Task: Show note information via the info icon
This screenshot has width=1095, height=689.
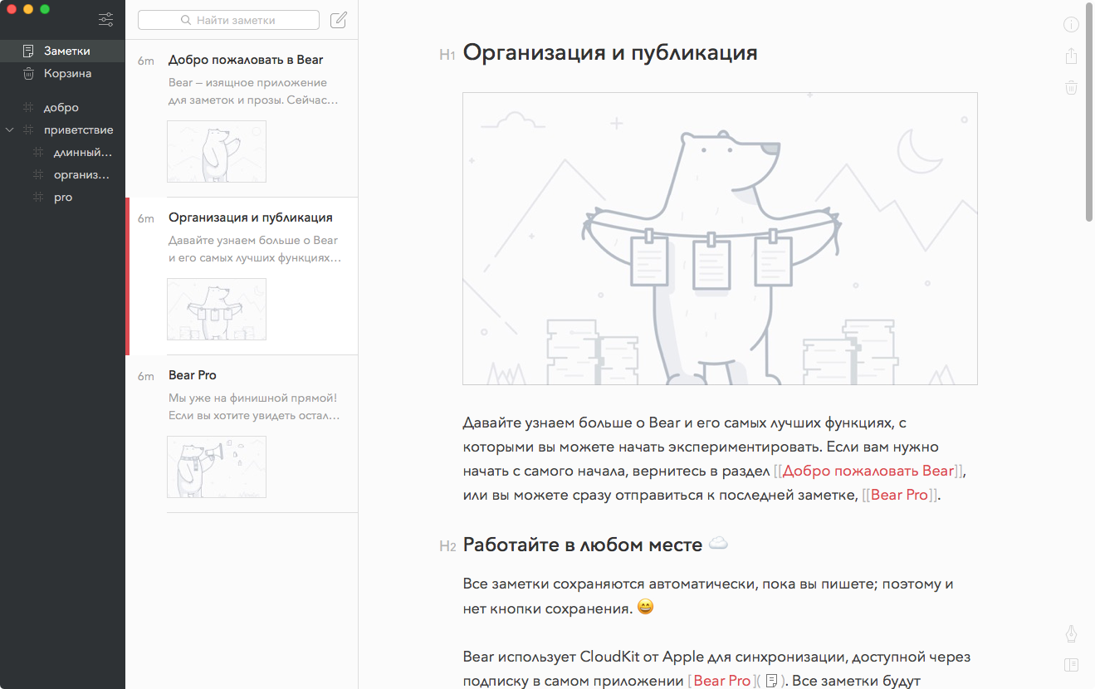Action: coord(1072,25)
